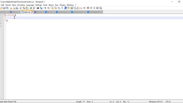Save the current file with Save icon

point(4,8)
